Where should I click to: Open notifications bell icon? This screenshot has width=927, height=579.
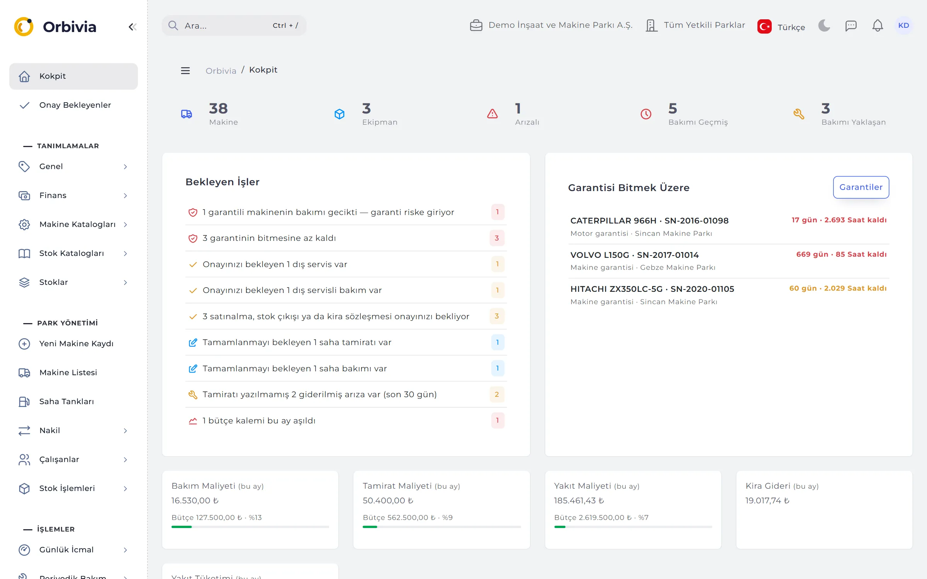pos(878,25)
